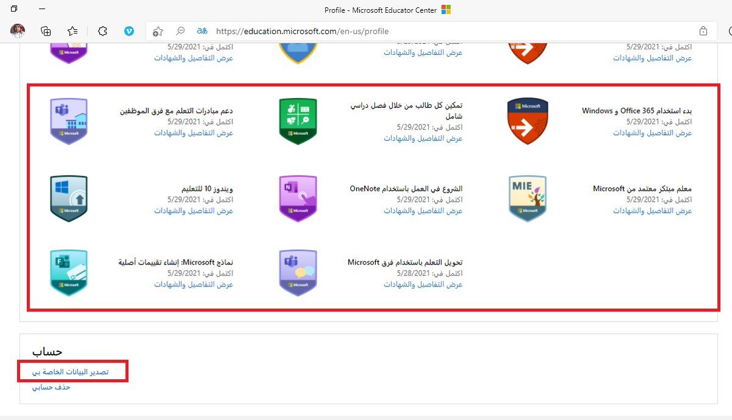Click title بدء استخدام Office 365 و Windows
Screen dimensions: 732x420
(x=637, y=111)
